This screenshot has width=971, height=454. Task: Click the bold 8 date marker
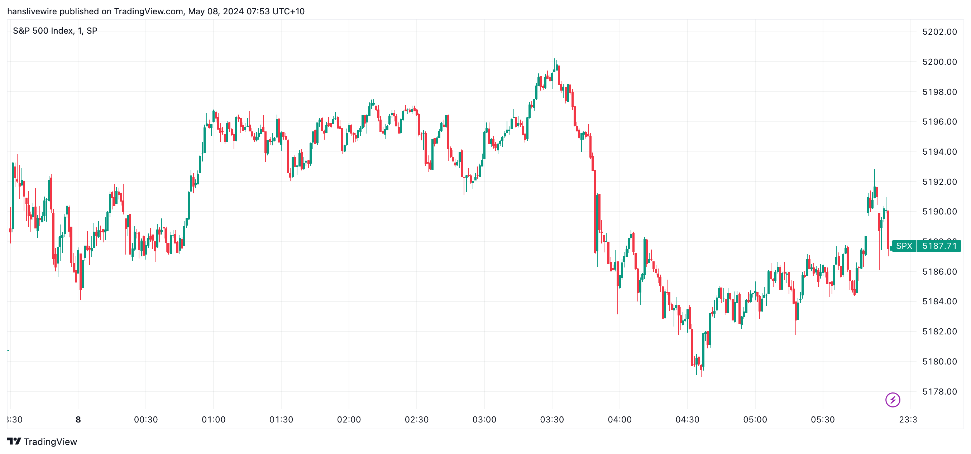point(78,419)
